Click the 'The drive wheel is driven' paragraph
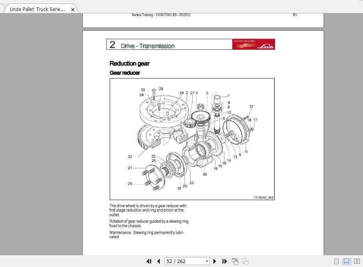This screenshot has height=267, width=363. coord(148,210)
